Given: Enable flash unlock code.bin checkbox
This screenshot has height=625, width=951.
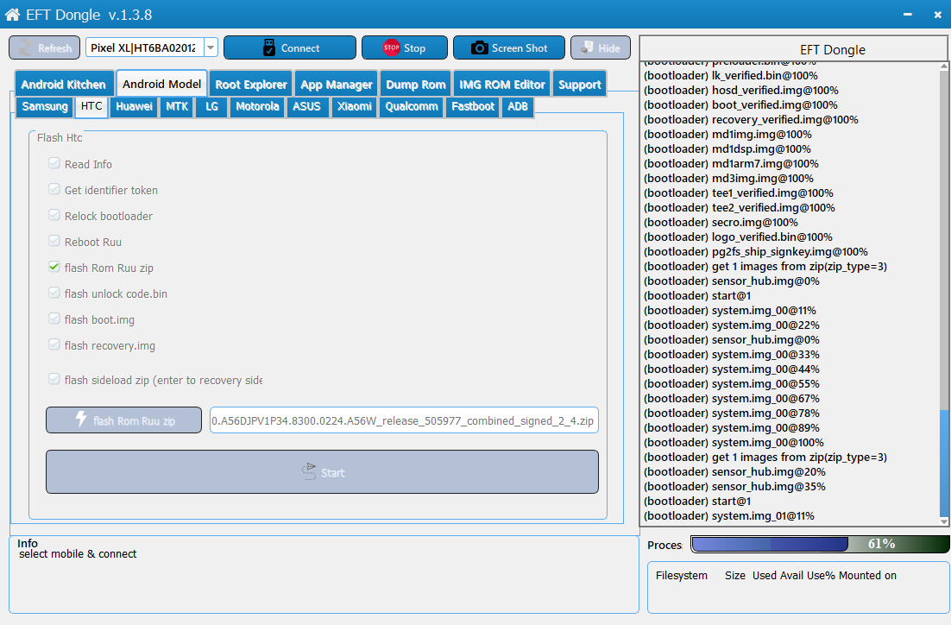Looking at the screenshot, I should pyautogui.click(x=54, y=293).
